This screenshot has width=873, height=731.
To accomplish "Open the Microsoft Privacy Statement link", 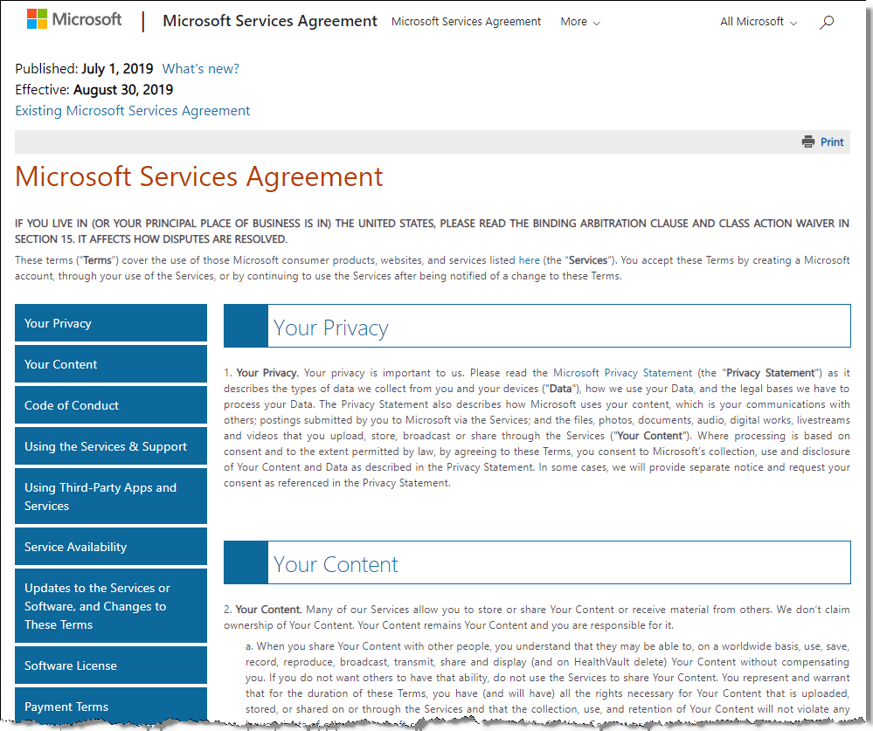I will point(622,373).
